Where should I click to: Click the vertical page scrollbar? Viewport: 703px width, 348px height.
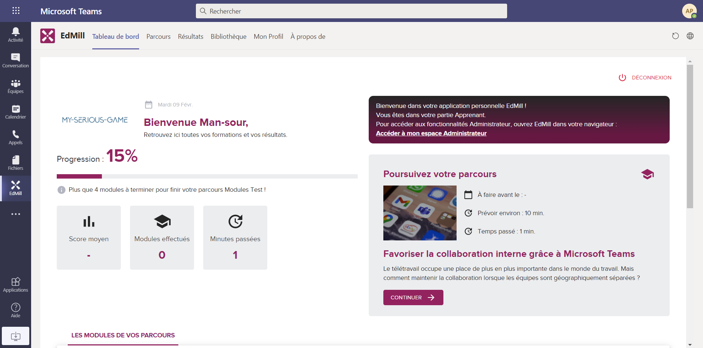tap(690, 136)
